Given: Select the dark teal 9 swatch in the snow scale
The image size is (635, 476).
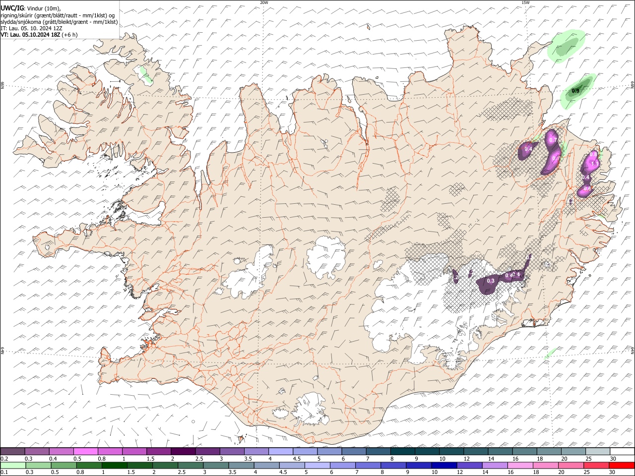Looking at the screenshot, I should (x=427, y=451).
